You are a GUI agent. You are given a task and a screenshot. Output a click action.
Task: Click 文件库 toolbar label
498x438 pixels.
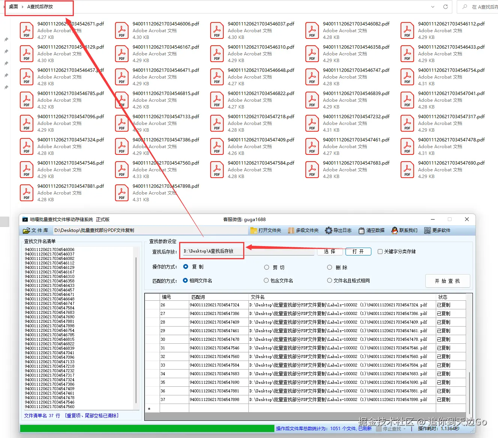click(40, 230)
